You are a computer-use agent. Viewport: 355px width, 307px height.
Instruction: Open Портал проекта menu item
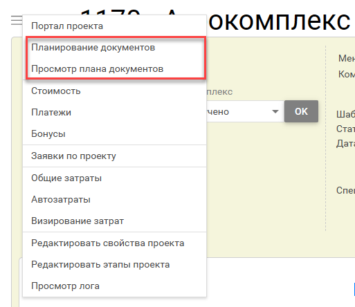tap(114, 26)
